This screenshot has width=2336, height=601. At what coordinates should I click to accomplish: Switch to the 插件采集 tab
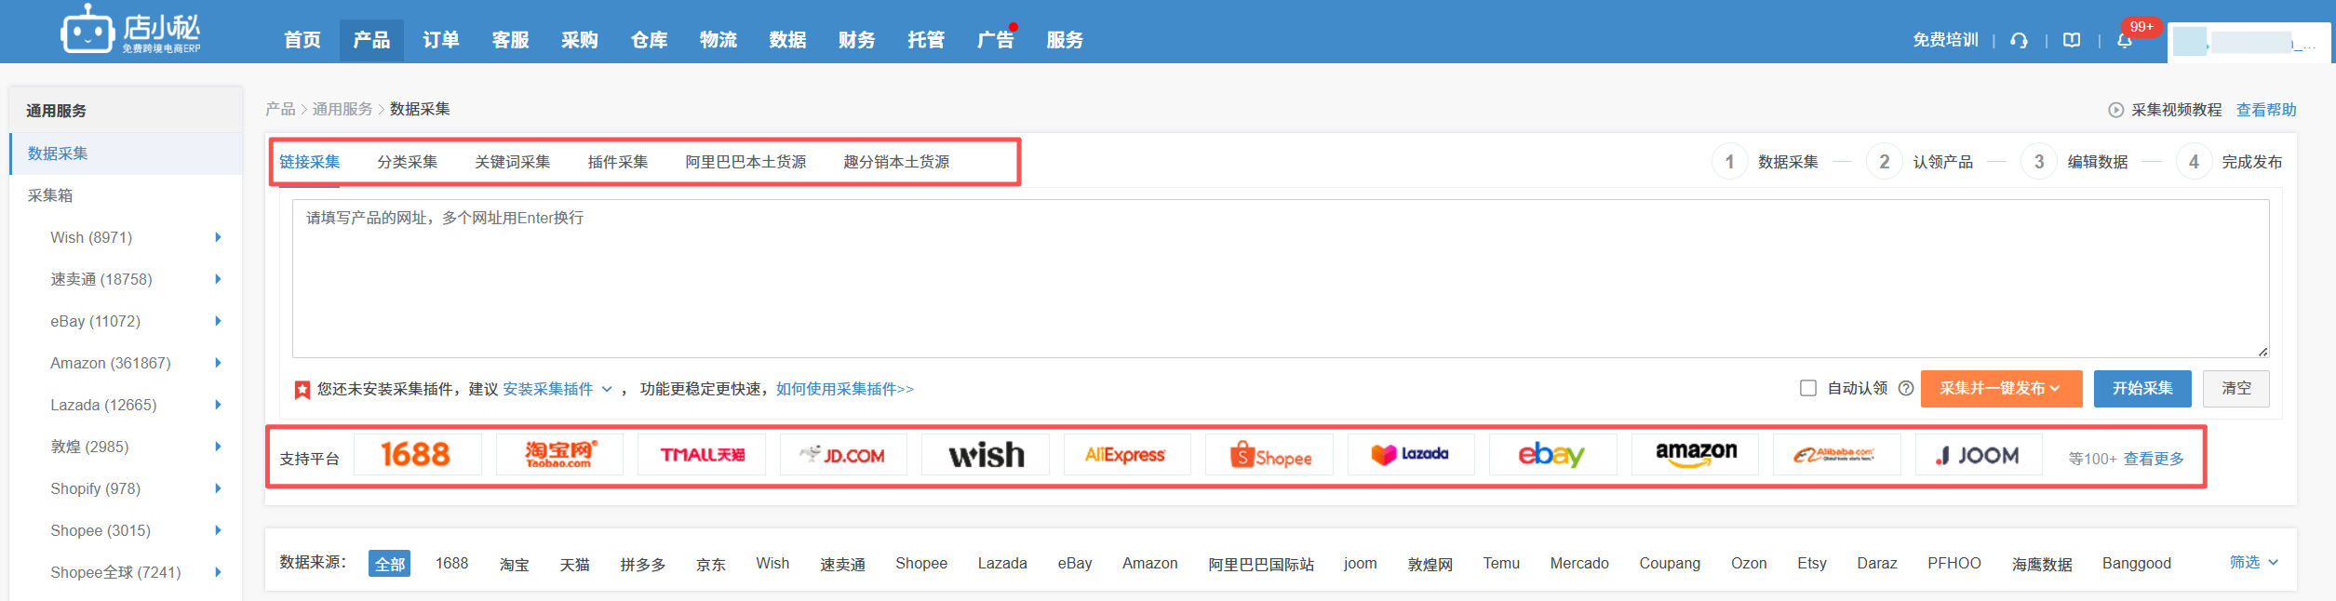click(x=617, y=162)
